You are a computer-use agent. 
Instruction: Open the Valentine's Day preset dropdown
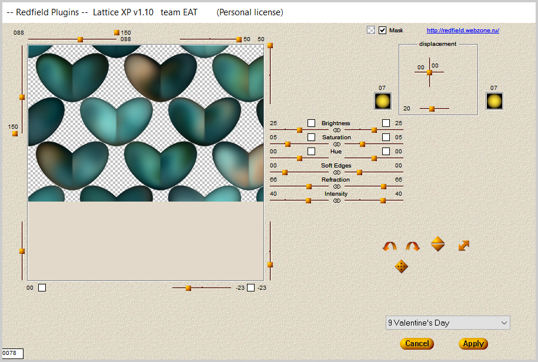coord(447,323)
